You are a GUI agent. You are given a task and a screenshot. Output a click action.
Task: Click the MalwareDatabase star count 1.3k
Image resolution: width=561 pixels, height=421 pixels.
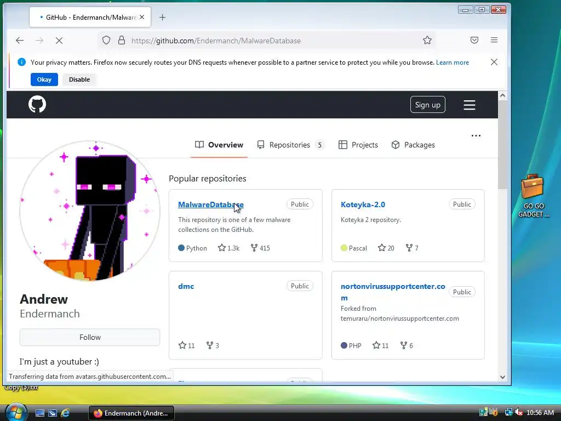228,248
